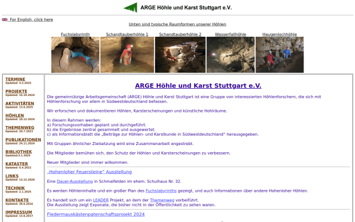Go to the HÖHLEN section
Image resolution: width=355 pixels, height=222 pixels.
[x=14, y=115]
